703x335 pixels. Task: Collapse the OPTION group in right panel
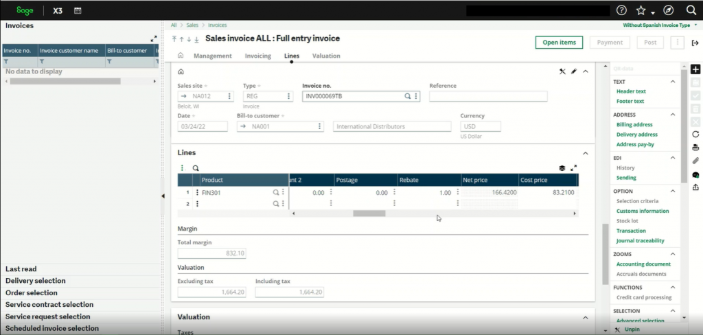(673, 191)
